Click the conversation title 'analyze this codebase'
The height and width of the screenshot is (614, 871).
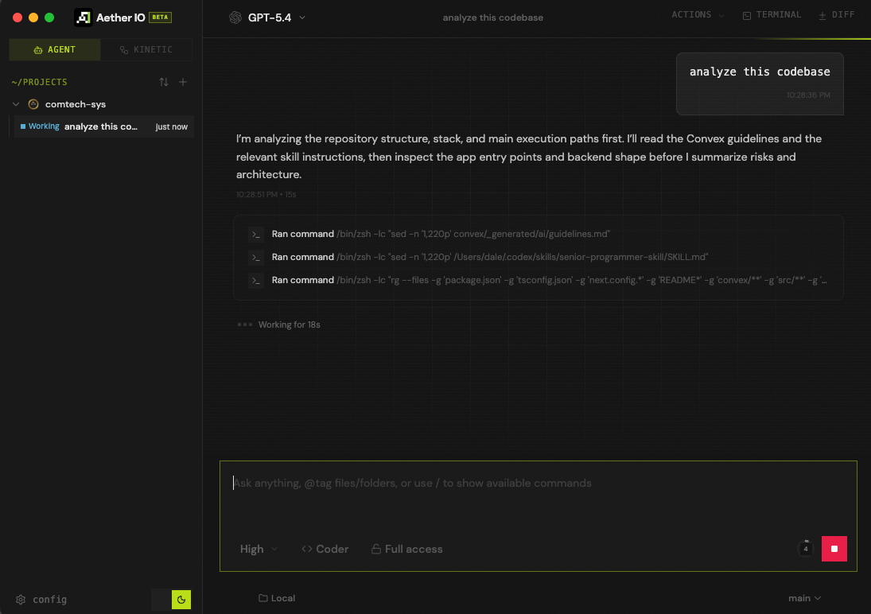pyautogui.click(x=492, y=17)
